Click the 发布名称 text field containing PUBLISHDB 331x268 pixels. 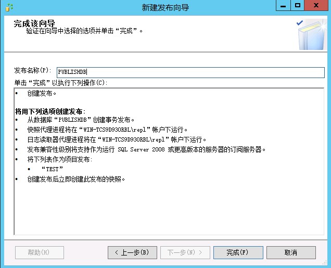[x=190, y=72]
